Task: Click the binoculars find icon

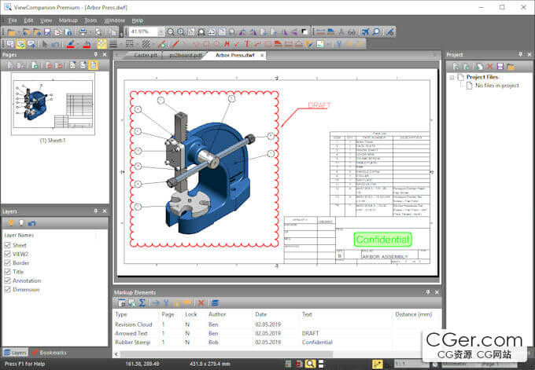Action: coord(352,32)
